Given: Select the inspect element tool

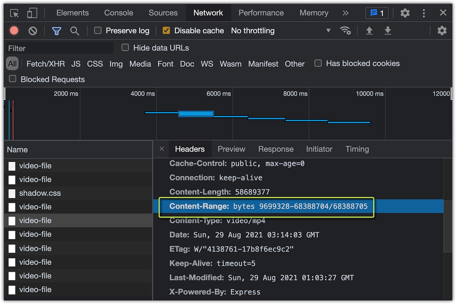Looking at the screenshot, I should (14, 13).
